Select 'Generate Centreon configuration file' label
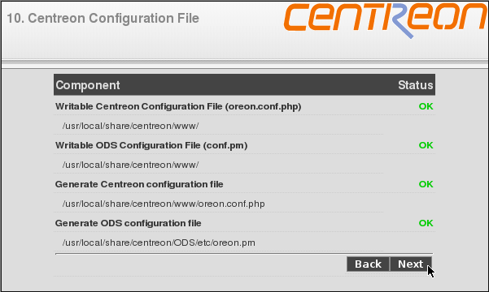 [139, 184]
